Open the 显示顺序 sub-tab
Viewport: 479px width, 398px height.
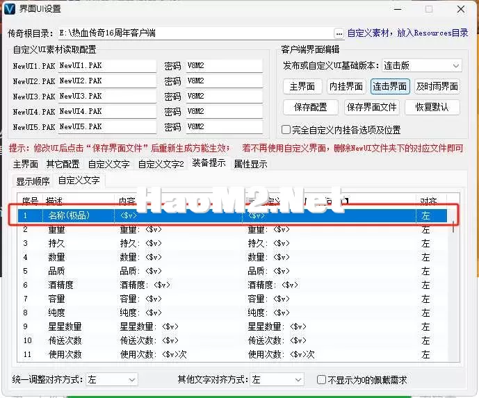[x=33, y=181]
